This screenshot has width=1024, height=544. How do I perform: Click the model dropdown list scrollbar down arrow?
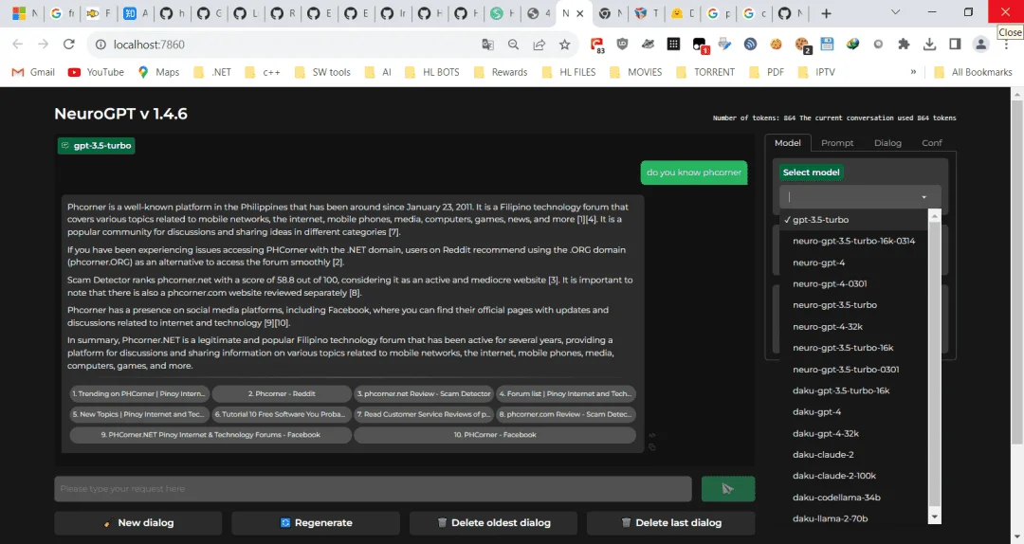(935, 517)
